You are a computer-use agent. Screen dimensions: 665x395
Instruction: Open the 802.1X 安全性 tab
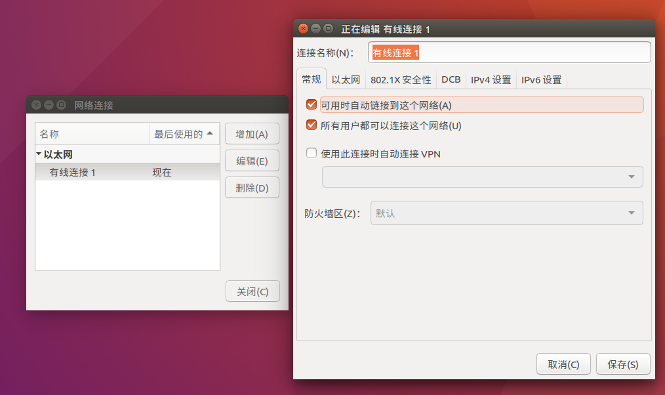(400, 80)
